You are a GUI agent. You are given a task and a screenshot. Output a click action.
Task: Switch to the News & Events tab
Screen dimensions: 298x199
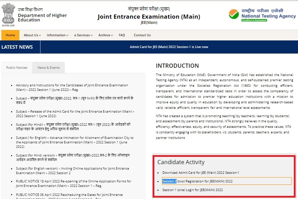point(48,68)
